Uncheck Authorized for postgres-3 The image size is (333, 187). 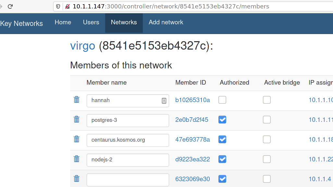coord(222,120)
